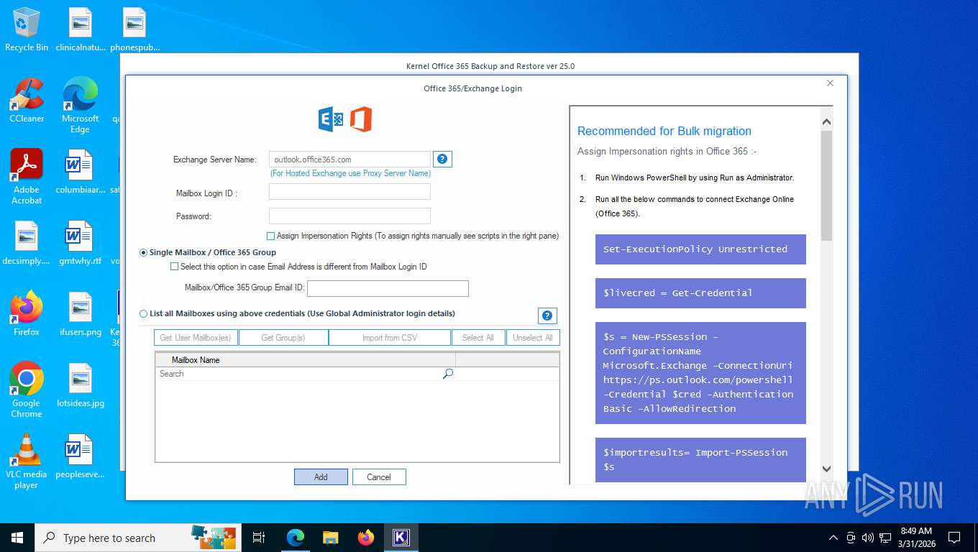
Task: Select the clinicalnatu image file icon
Action: click(80, 30)
